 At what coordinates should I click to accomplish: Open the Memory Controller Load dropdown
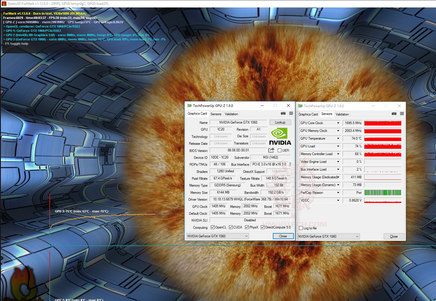click(338, 154)
